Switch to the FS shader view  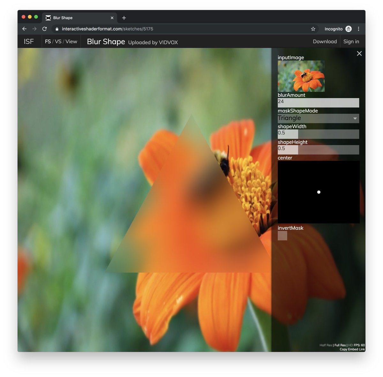tap(48, 42)
